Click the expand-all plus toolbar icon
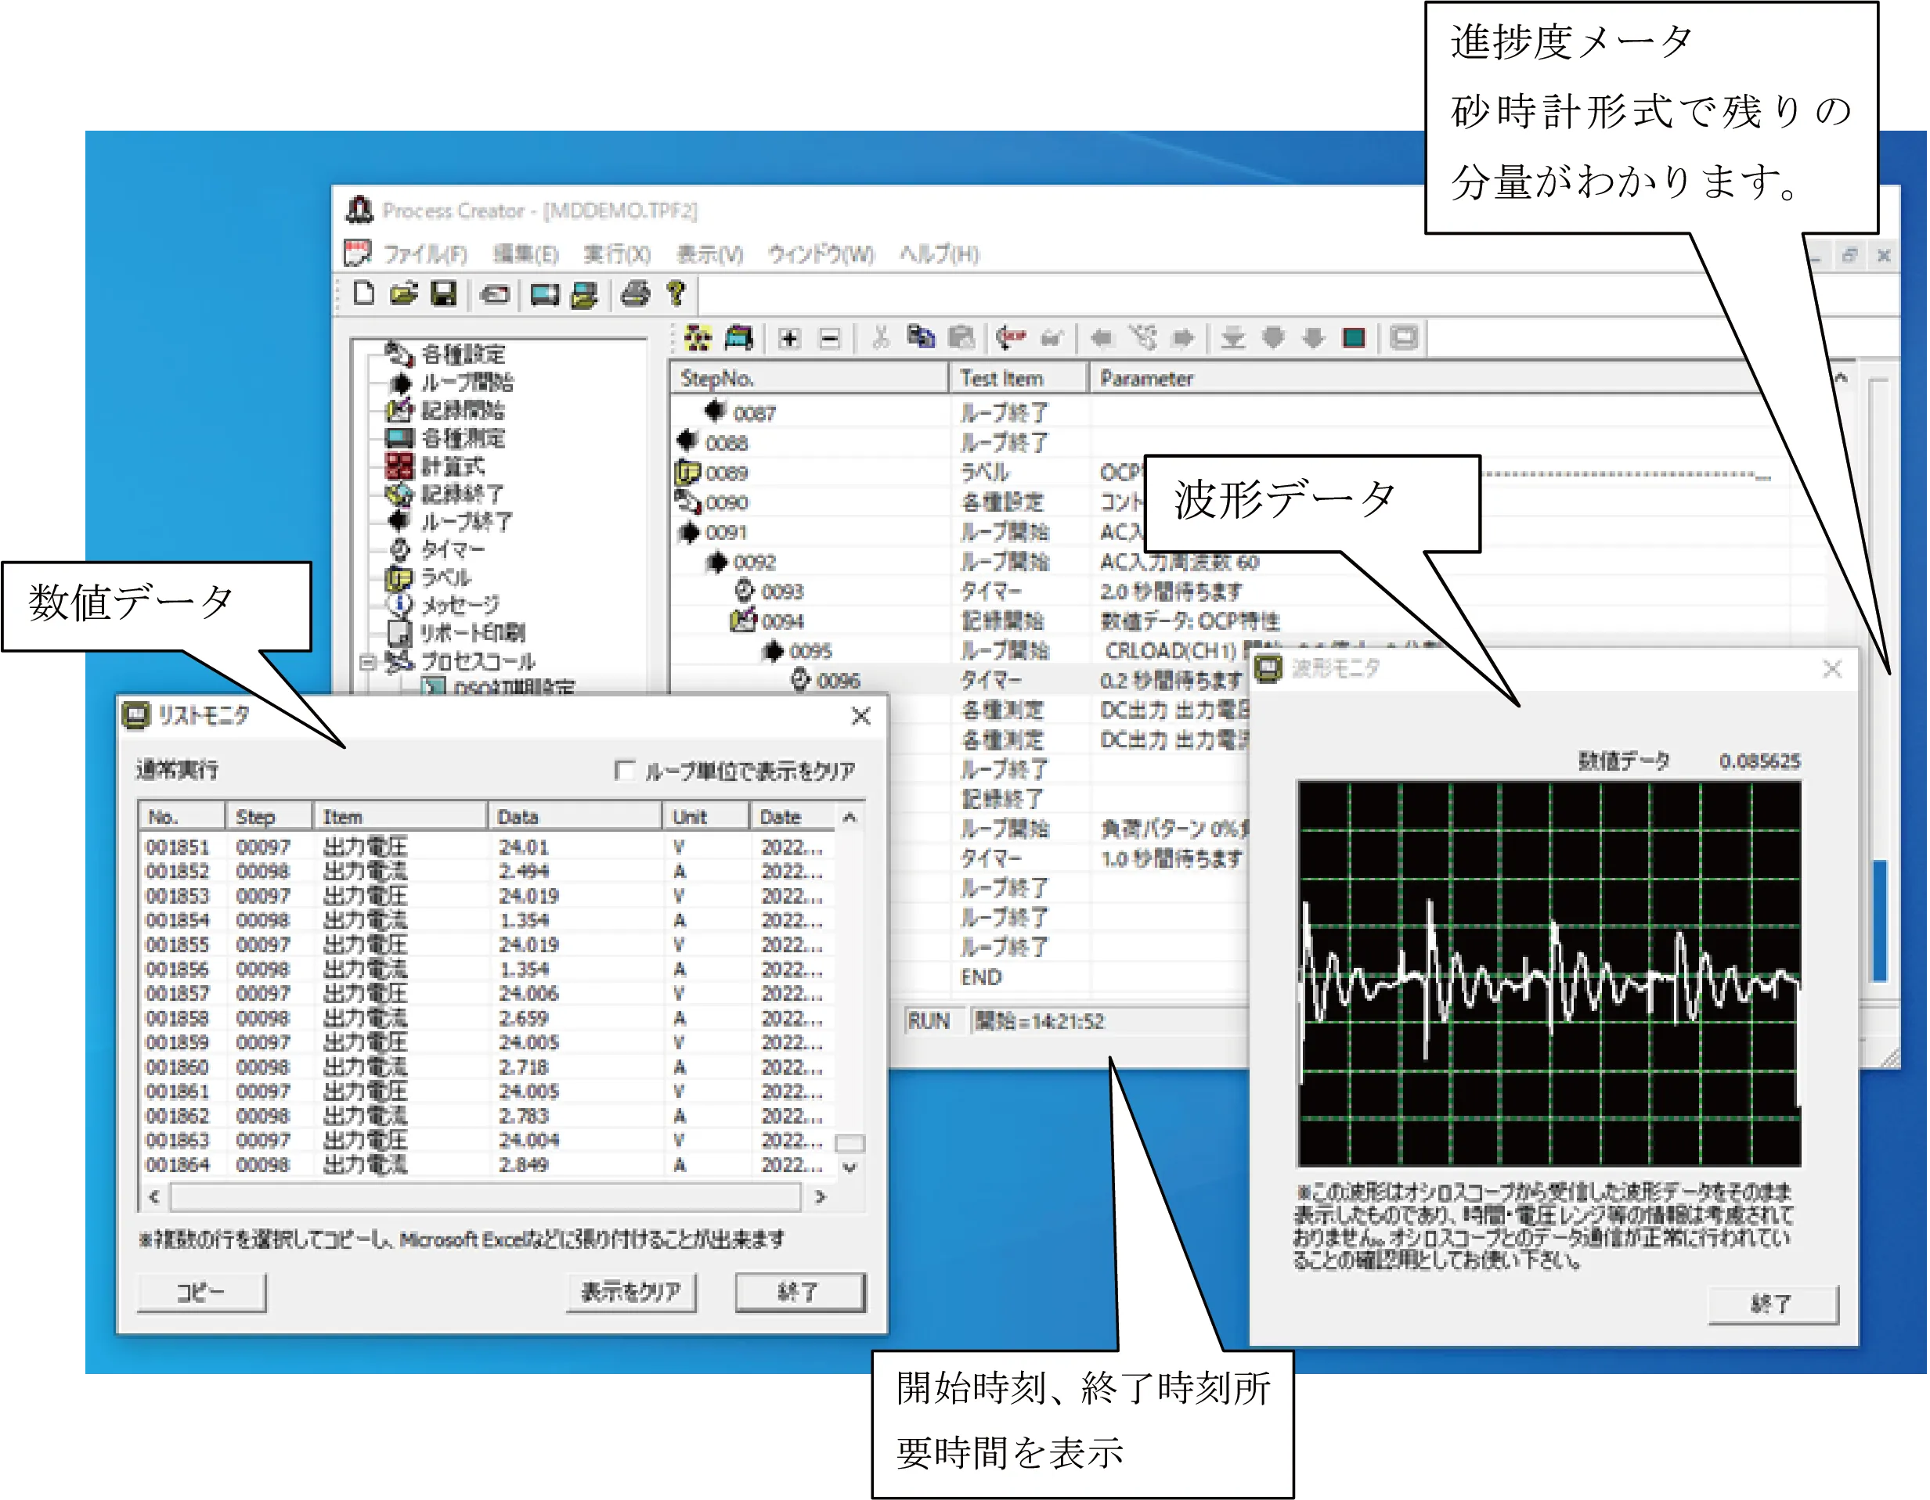 (x=789, y=338)
